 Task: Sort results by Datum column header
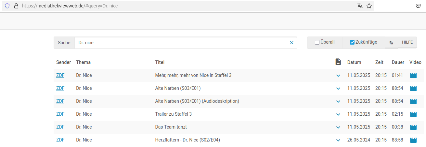354,62
